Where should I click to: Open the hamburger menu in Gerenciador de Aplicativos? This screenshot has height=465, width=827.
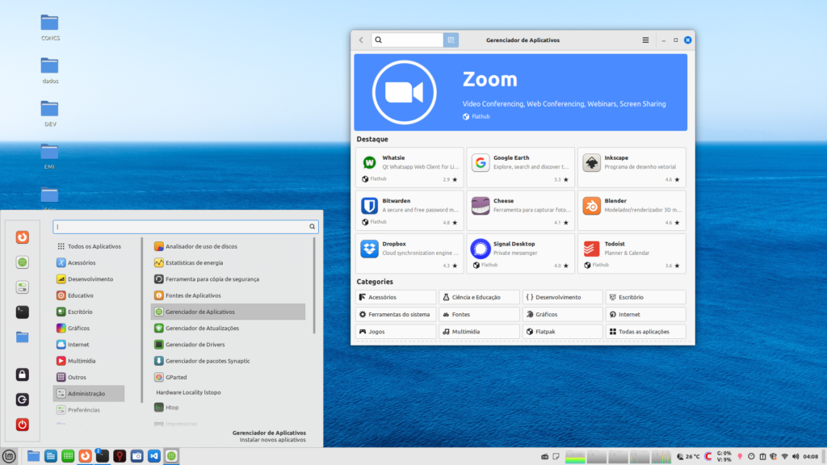(645, 40)
